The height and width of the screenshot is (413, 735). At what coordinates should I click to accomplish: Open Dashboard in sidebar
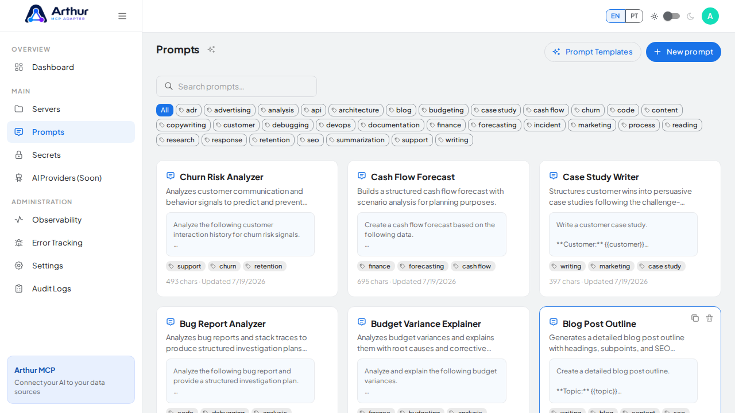click(71, 67)
